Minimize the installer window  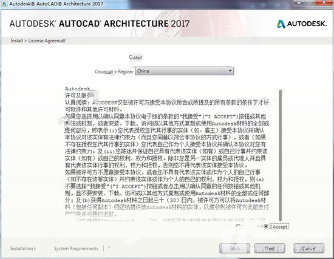(x=299, y=2)
